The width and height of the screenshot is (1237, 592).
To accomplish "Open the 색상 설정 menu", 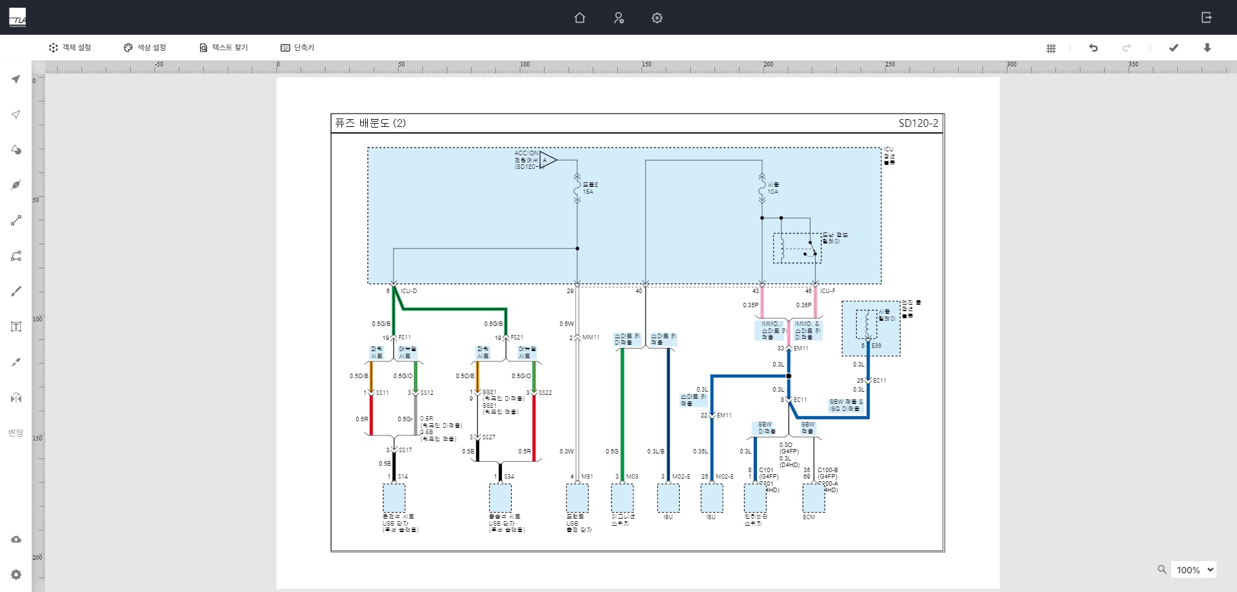I will [x=145, y=48].
